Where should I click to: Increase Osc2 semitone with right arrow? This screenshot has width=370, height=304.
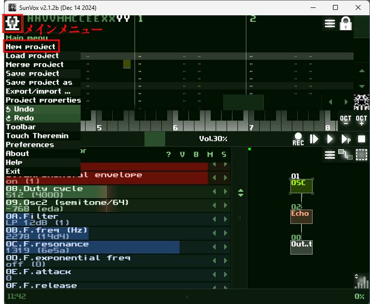click(226, 206)
